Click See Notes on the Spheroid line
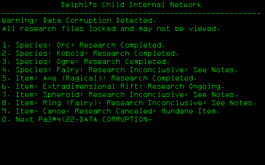This screenshot has width=265, height=165. point(219,94)
